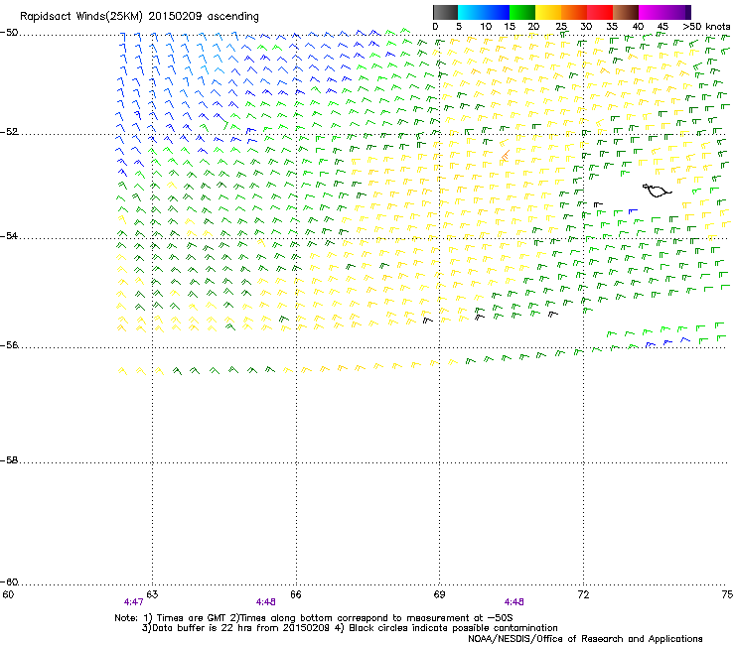Screen dimensions: 735x645
Task: Select the yellow 20–25 knots color band
Action: click(548, 12)
